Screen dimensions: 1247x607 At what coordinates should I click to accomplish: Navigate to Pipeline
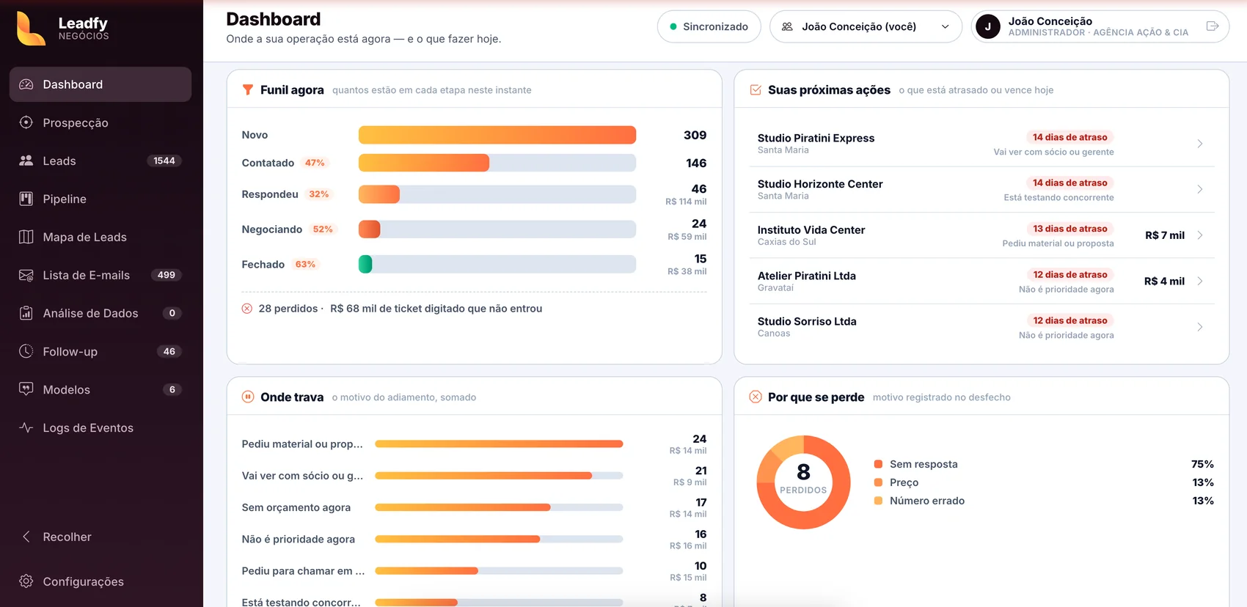(100, 199)
